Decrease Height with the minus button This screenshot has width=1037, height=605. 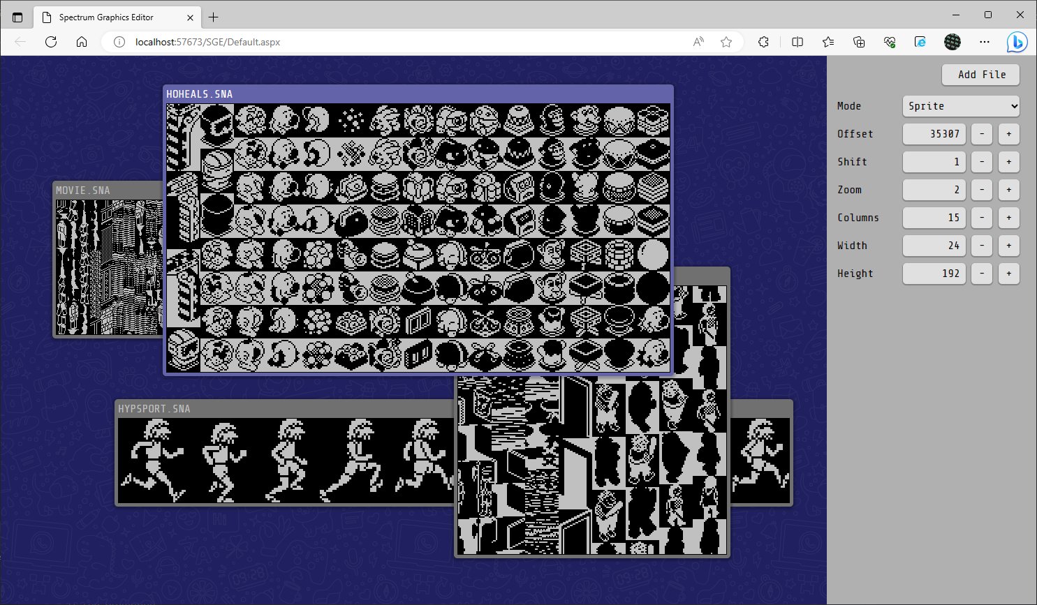point(982,274)
